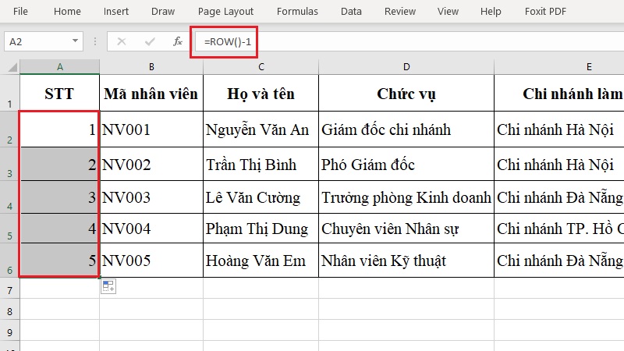Select cell Trần Thị Bình
Viewport: 624px width, 351px height.
point(261,164)
